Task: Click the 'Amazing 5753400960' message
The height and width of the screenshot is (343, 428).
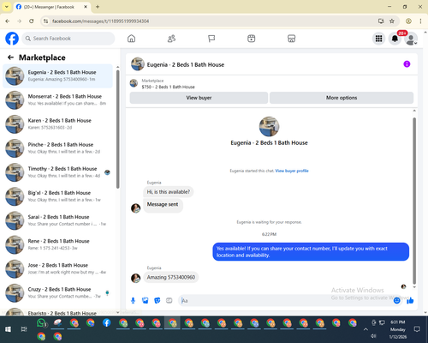Action: [x=171, y=277]
